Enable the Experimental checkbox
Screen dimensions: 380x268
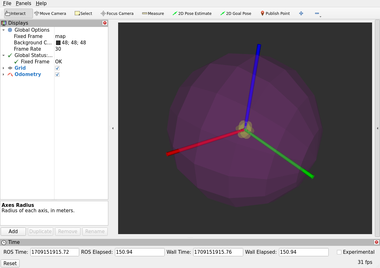[339, 252]
